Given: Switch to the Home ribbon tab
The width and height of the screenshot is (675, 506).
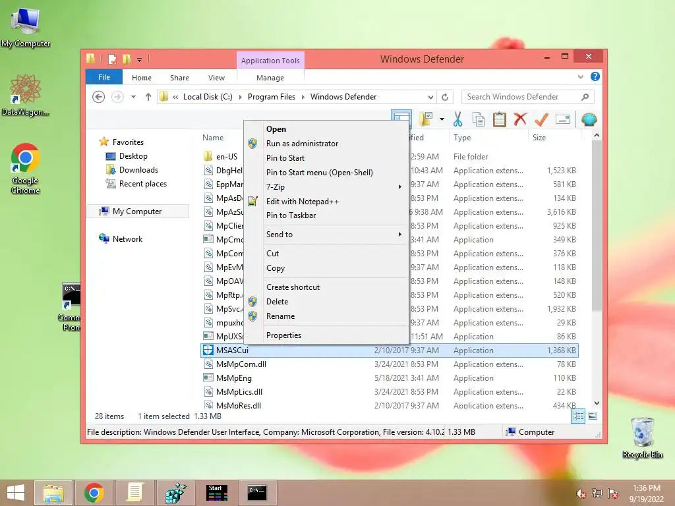Looking at the screenshot, I should (142, 78).
